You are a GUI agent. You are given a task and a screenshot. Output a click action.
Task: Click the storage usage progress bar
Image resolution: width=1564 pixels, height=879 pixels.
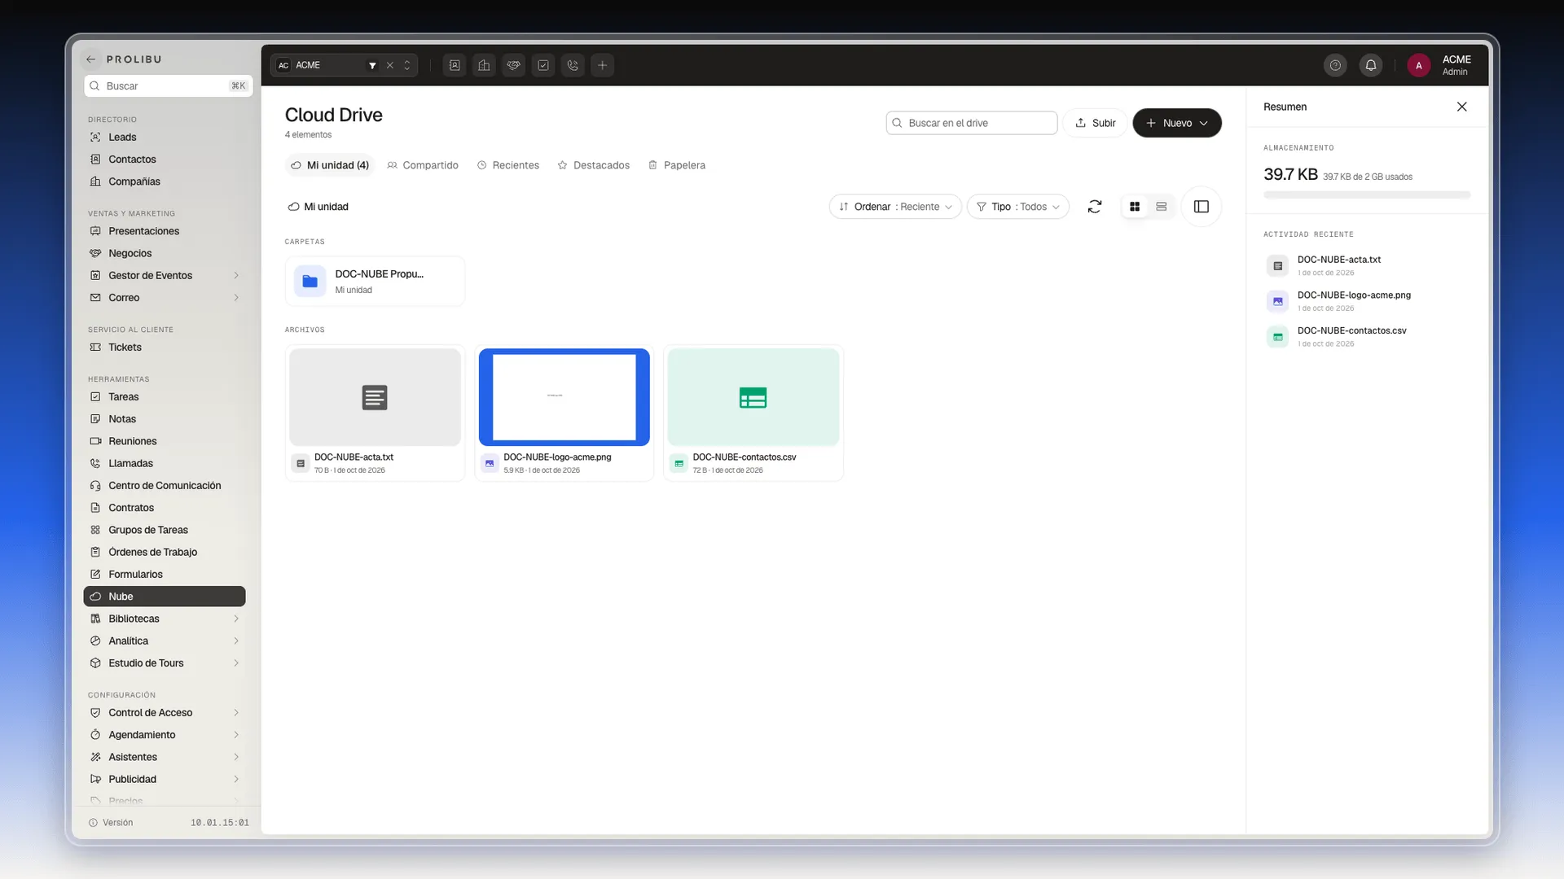coord(1367,195)
